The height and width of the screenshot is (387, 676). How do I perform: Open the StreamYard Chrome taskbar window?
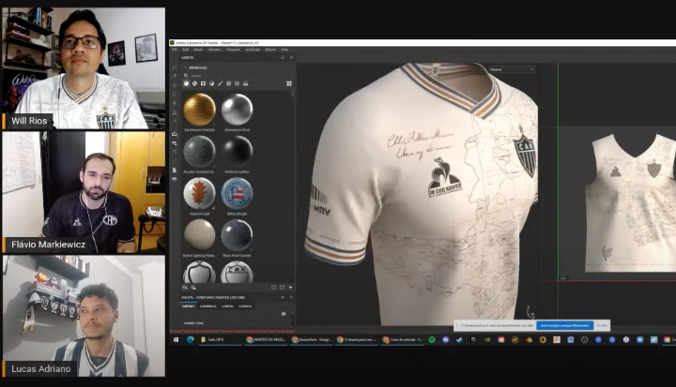click(312, 339)
